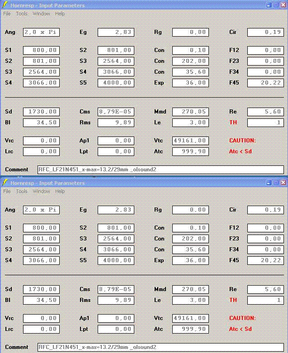This screenshot has height=353, width=288.
Task: Select Rms field 9,89 in lower window
Action: pos(116,300)
